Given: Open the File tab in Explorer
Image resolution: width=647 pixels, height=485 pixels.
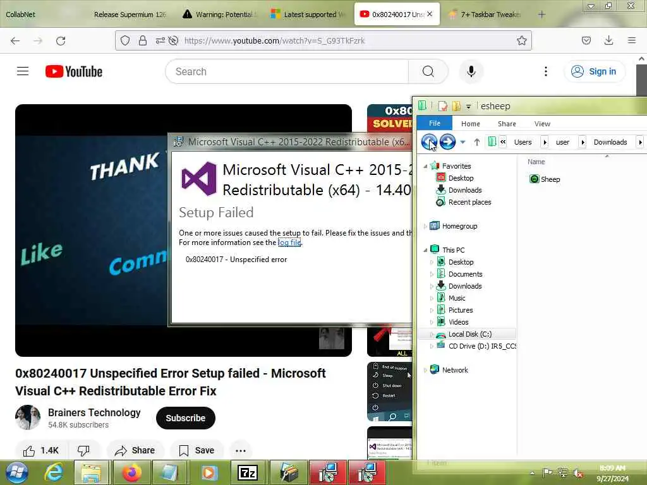Looking at the screenshot, I should pos(435,123).
